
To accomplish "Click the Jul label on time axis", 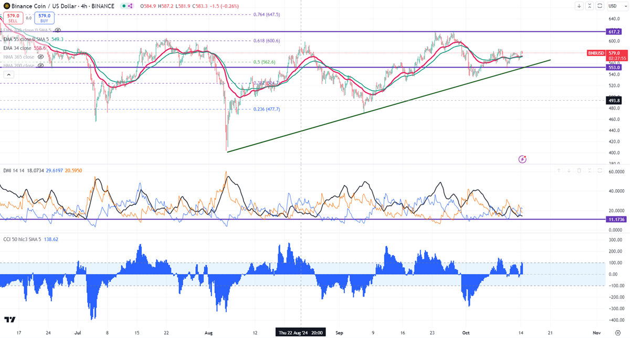I will pos(78,332).
